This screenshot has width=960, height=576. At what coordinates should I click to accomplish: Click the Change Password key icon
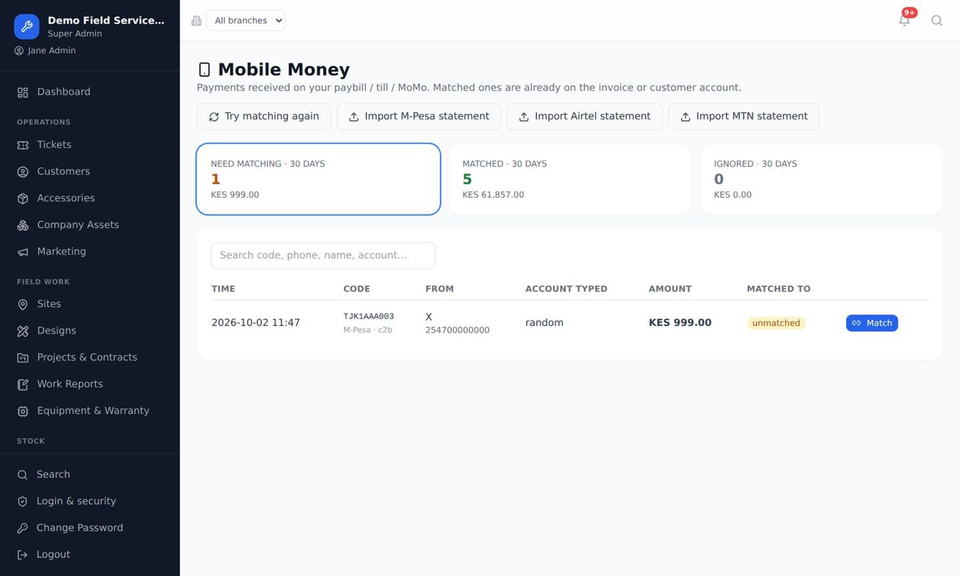(x=22, y=528)
